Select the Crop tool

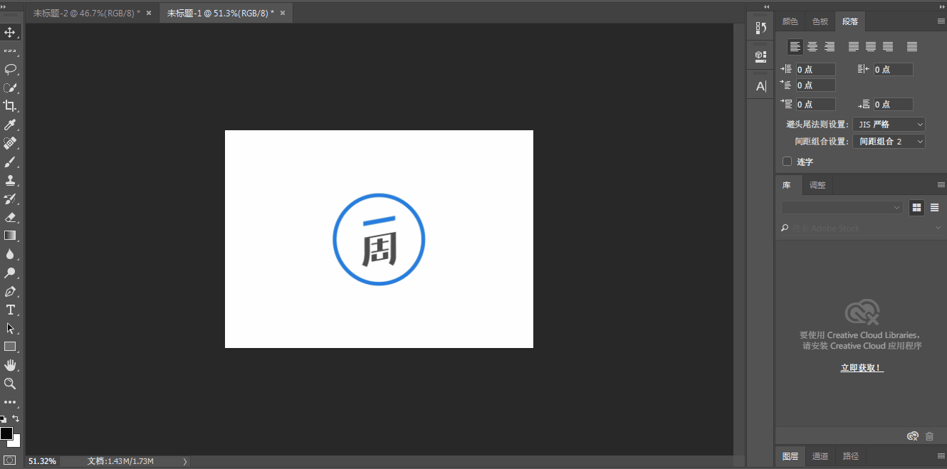10,106
